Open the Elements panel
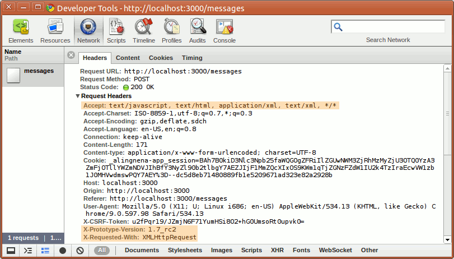The width and height of the screenshot is (454, 259). click(21, 30)
